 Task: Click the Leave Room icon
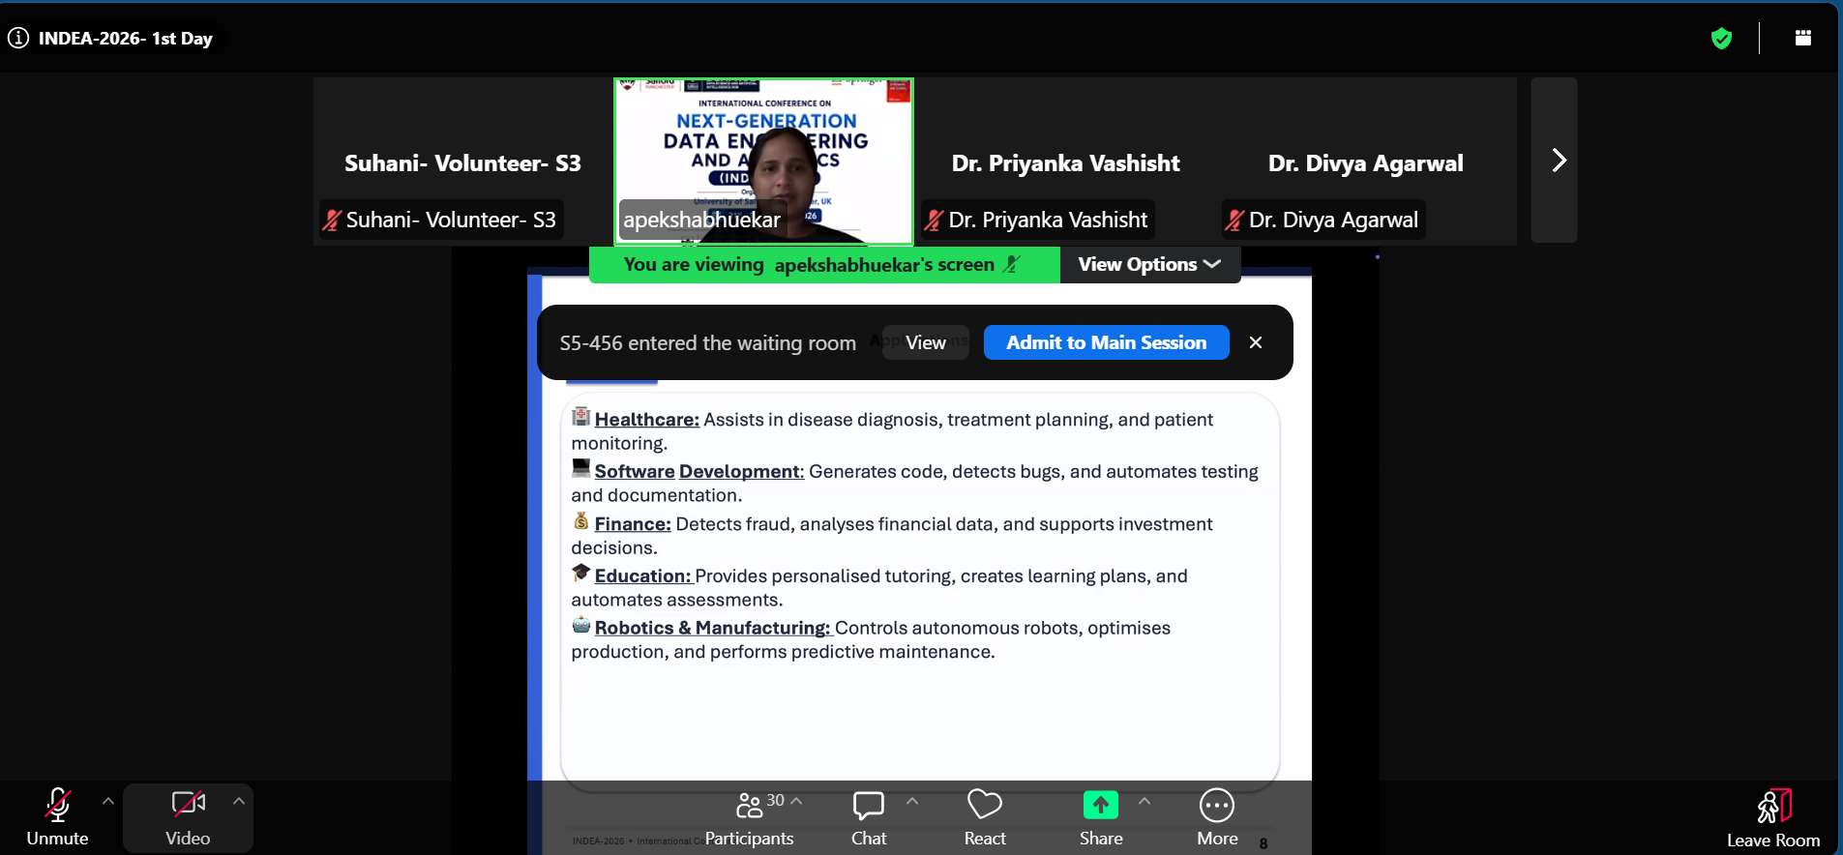(x=1774, y=806)
